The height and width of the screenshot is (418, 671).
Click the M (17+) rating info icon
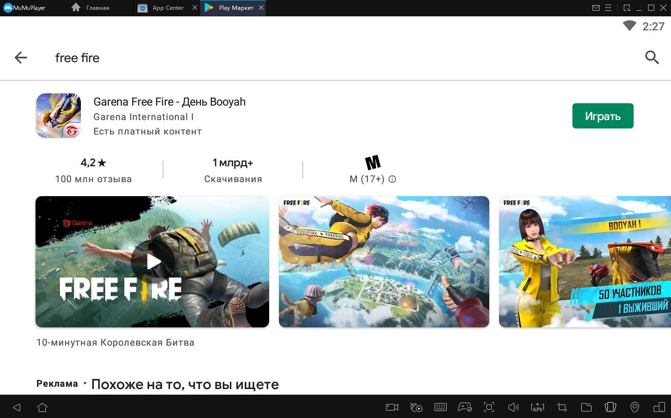[393, 179]
